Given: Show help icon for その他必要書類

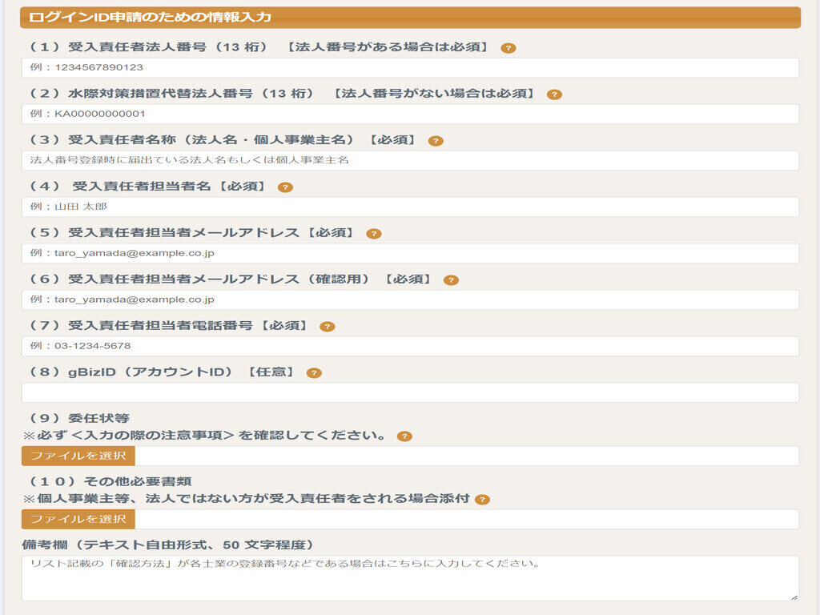Looking at the screenshot, I should 482,500.
